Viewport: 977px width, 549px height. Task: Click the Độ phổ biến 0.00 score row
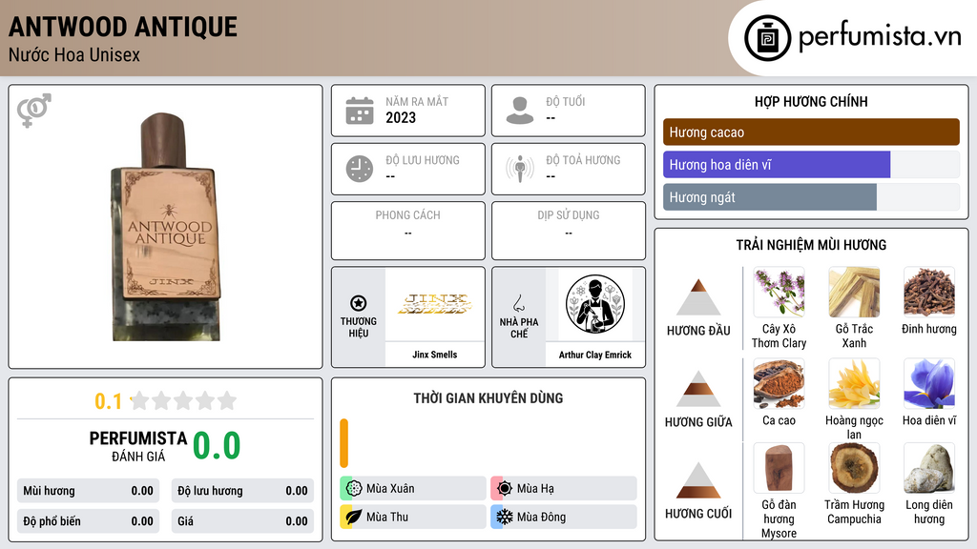[88, 521]
